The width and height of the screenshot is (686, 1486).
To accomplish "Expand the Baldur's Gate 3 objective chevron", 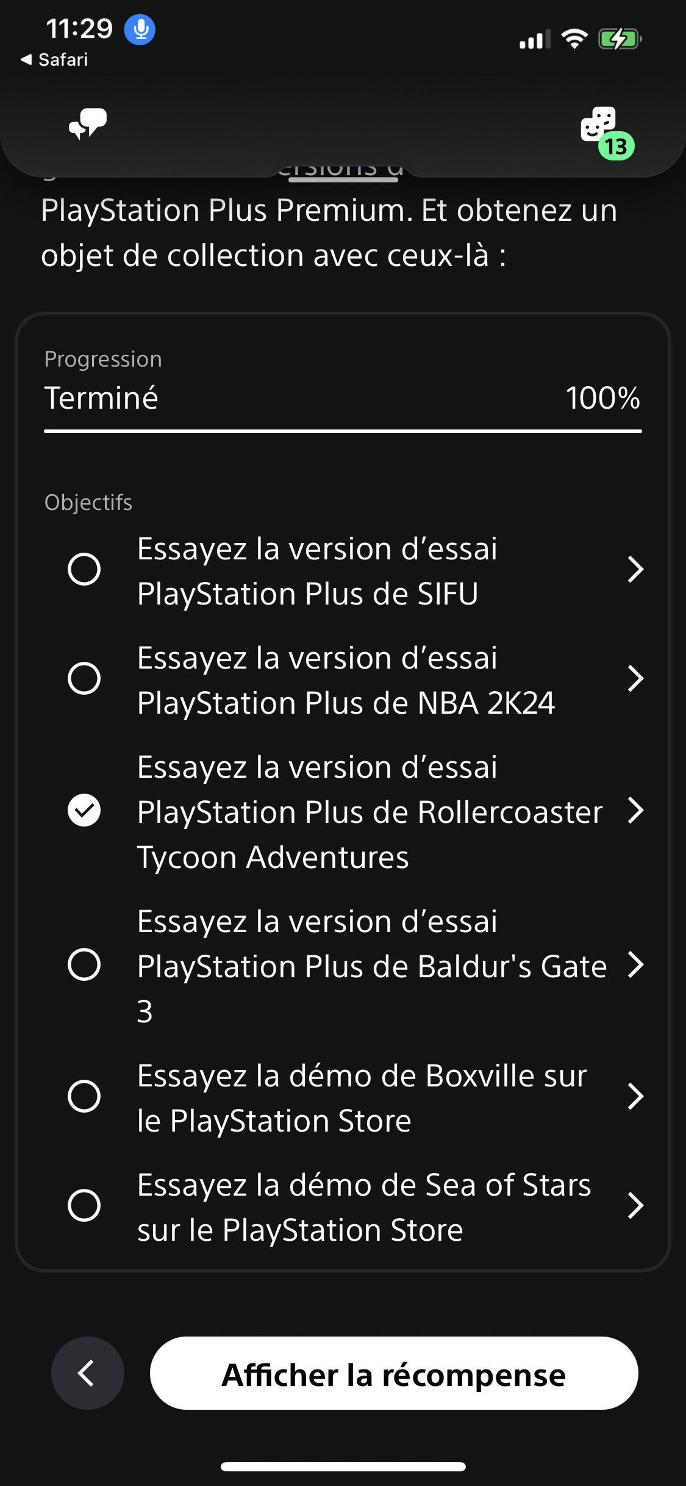I will pyautogui.click(x=635, y=965).
